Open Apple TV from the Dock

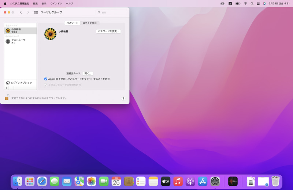[x=166, y=181]
